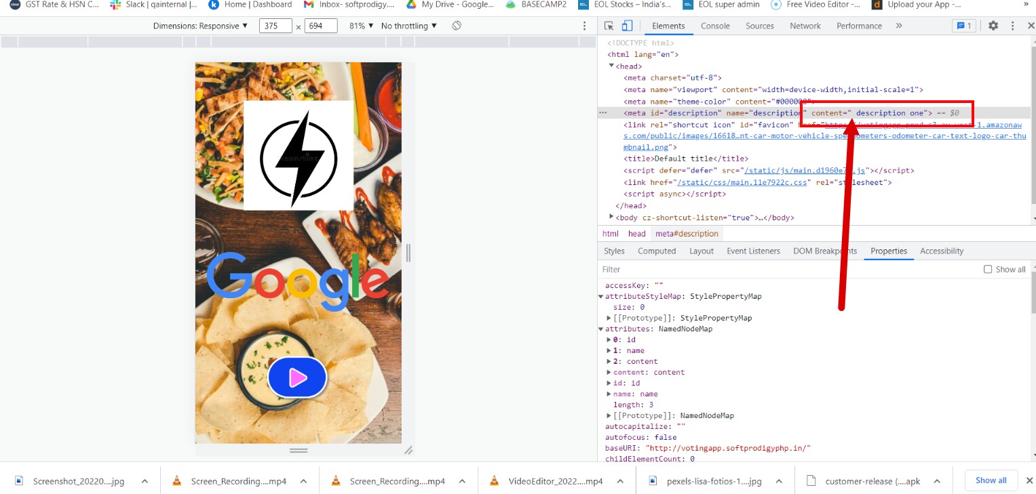Screen dimensions: 1036x494
Task: Switch to the Computed pane tab
Action: (657, 251)
